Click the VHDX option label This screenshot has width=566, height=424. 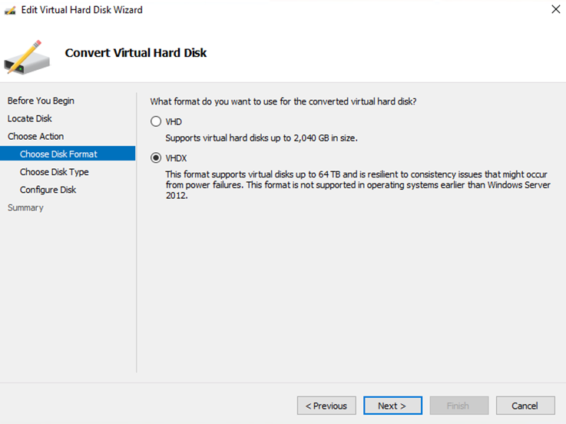pyautogui.click(x=177, y=158)
